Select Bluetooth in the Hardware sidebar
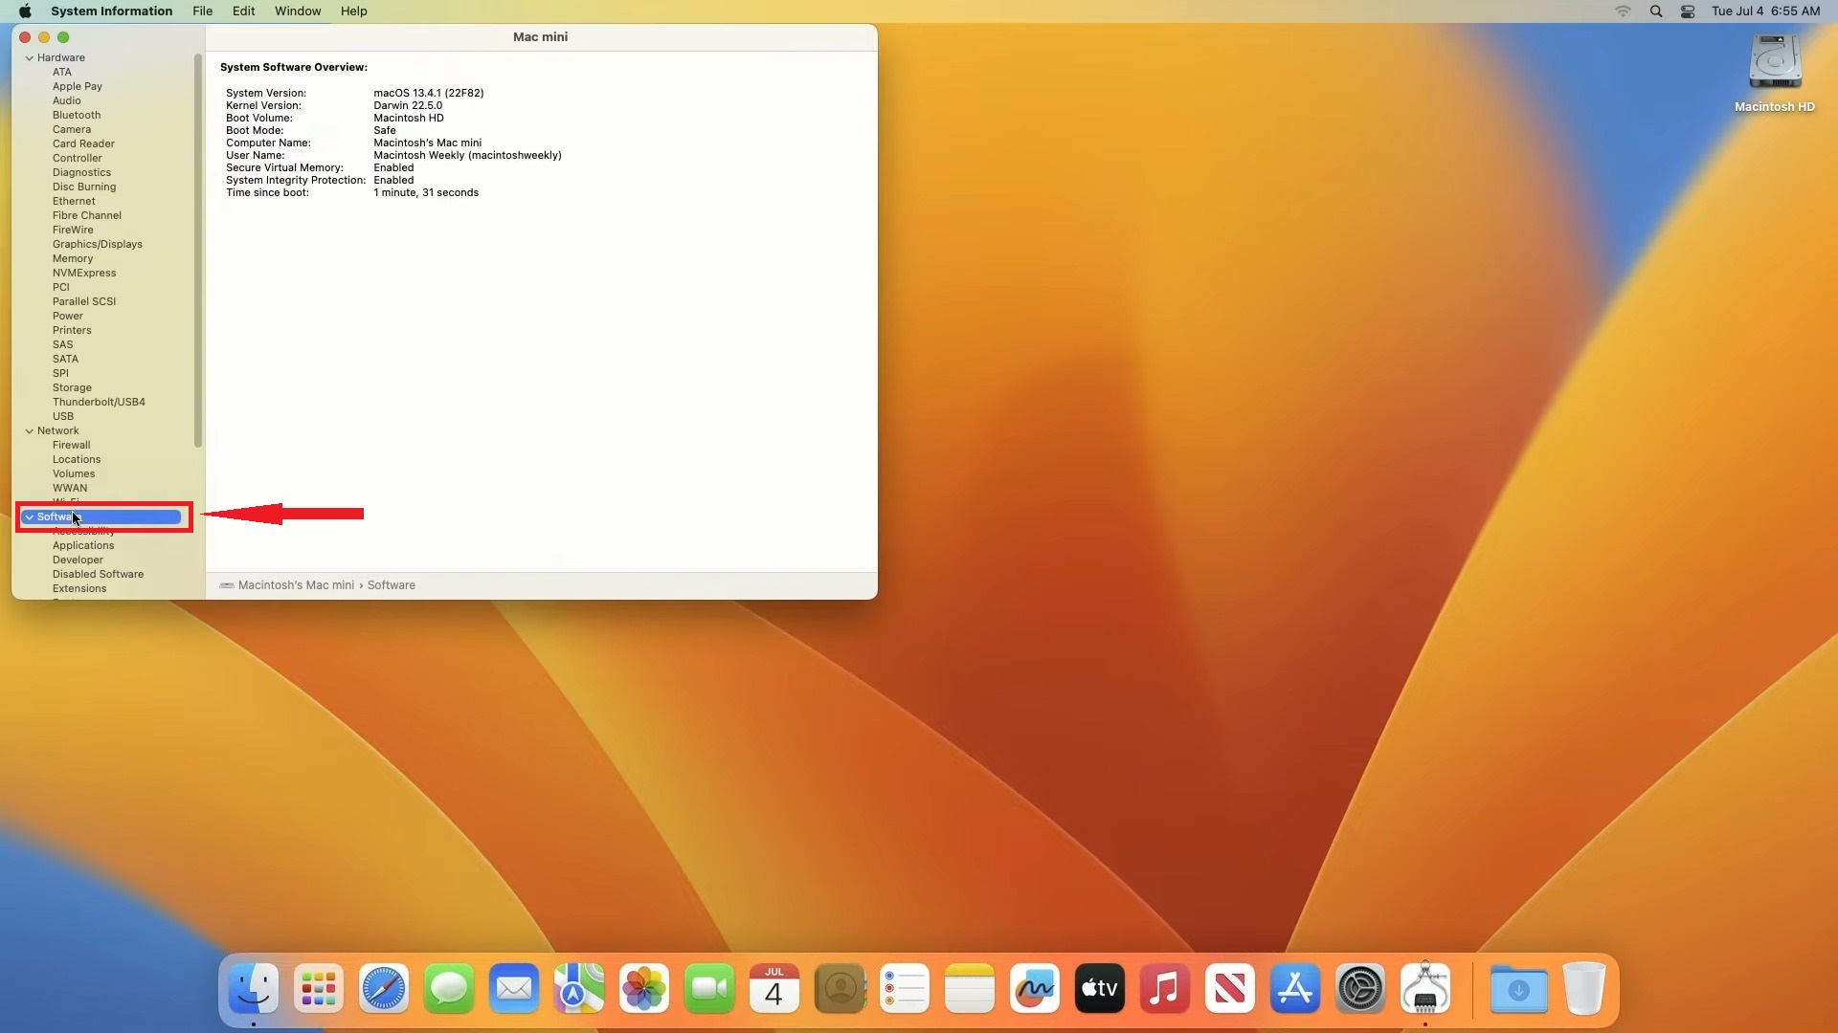 tap(76, 115)
